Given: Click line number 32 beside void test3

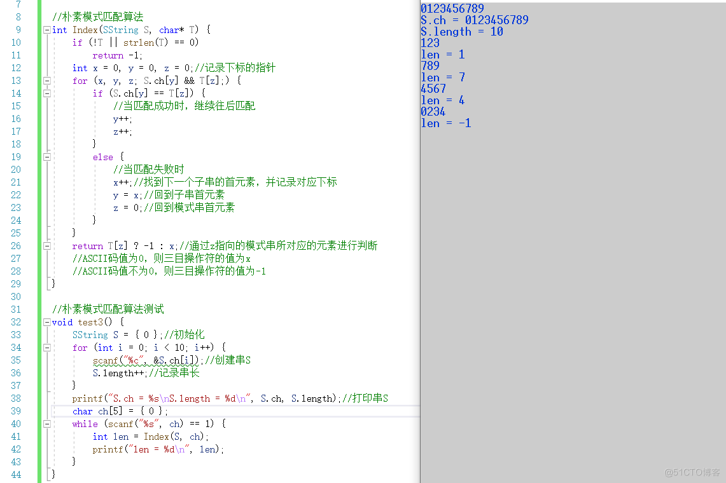Looking at the screenshot, I should [17, 322].
